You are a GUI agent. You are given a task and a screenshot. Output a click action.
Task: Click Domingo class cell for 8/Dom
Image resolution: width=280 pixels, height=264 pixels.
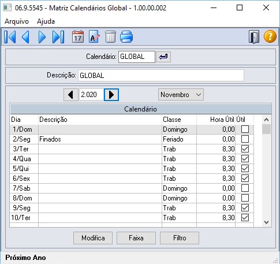point(179,198)
